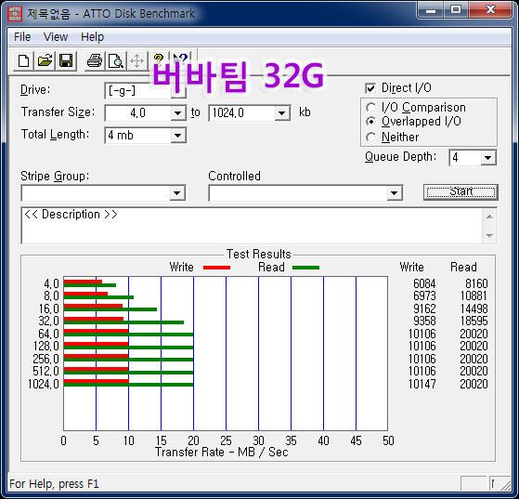This screenshot has height=499, width=519.
Task: Minimize the ATTO Disk Benchmark window
Action: tap(430, 10)
